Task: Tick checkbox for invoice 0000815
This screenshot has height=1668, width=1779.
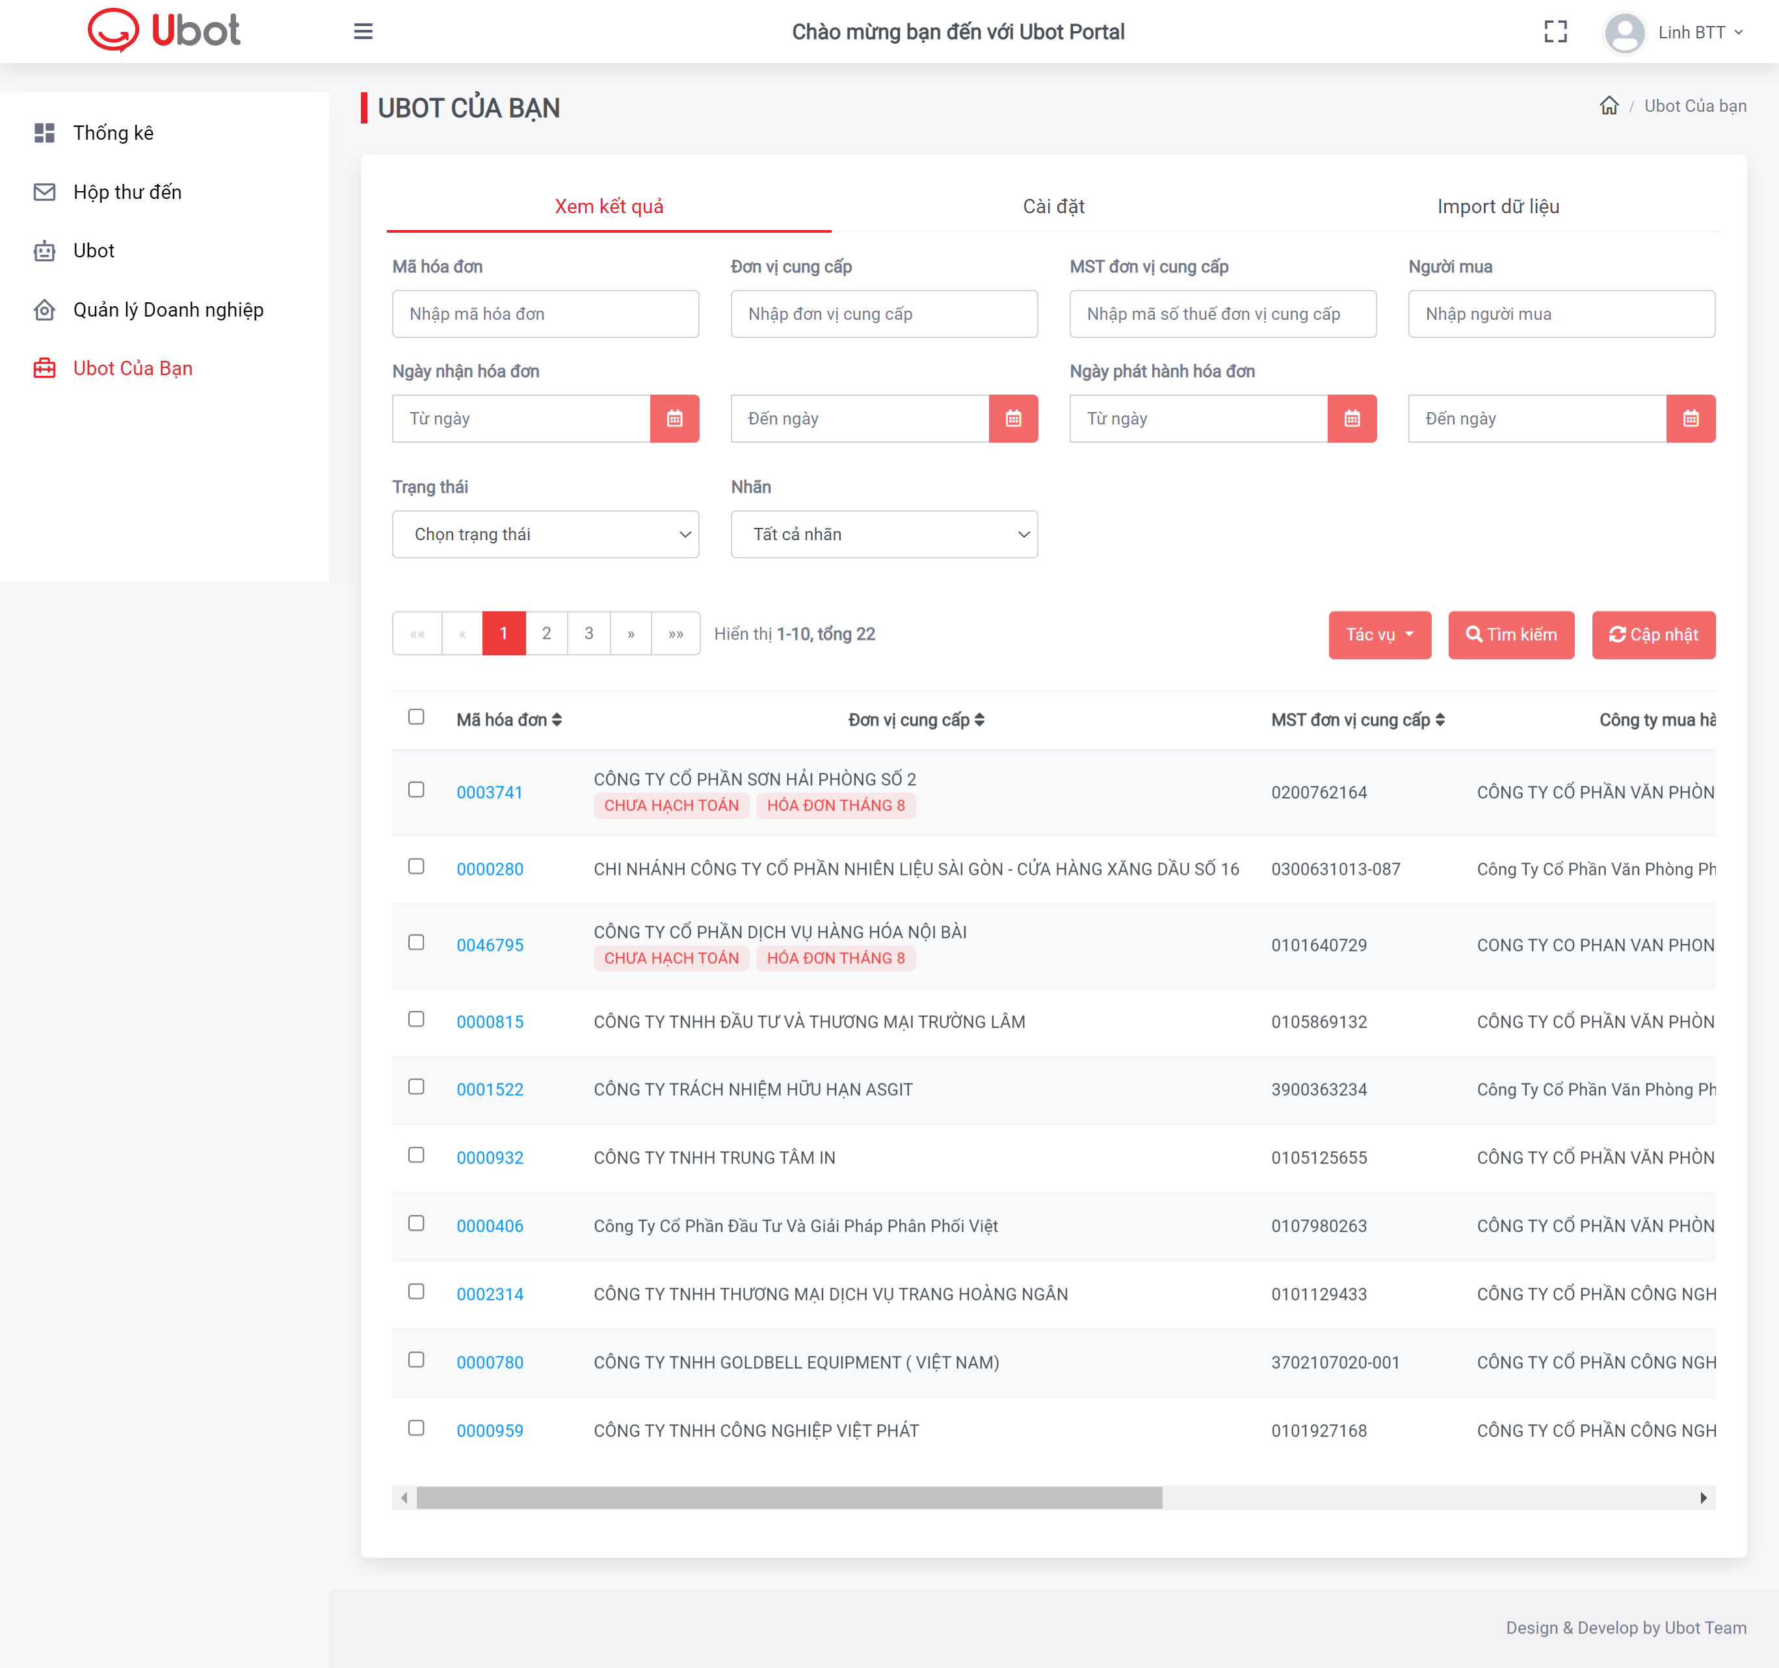Action: [416, 1019]
